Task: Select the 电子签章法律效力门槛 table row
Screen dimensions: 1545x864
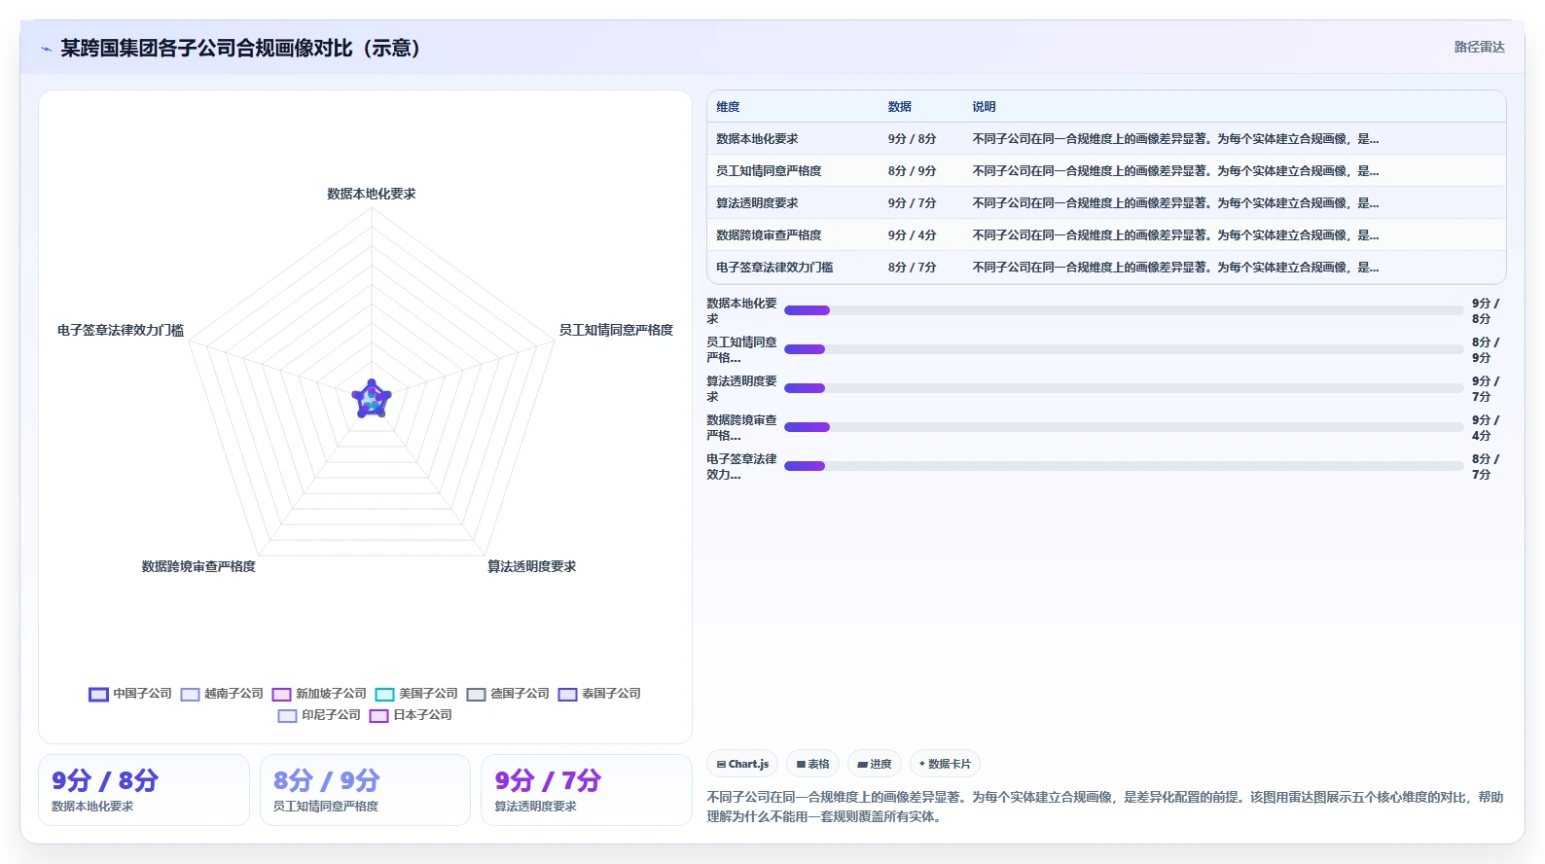Action: [x=1106, y=268]
